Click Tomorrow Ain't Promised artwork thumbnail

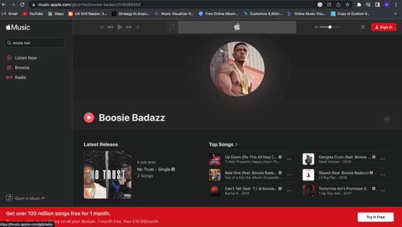[308, 191]
